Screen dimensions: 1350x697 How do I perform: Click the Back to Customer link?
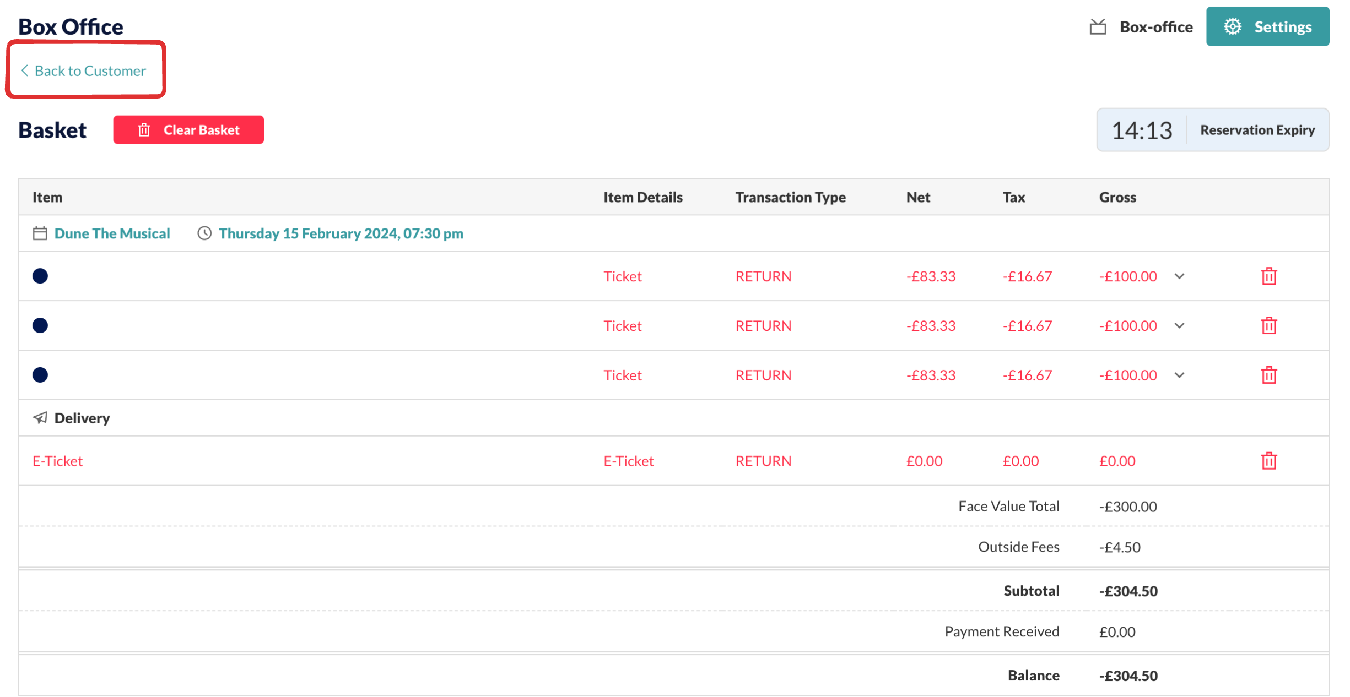[84, 71]
